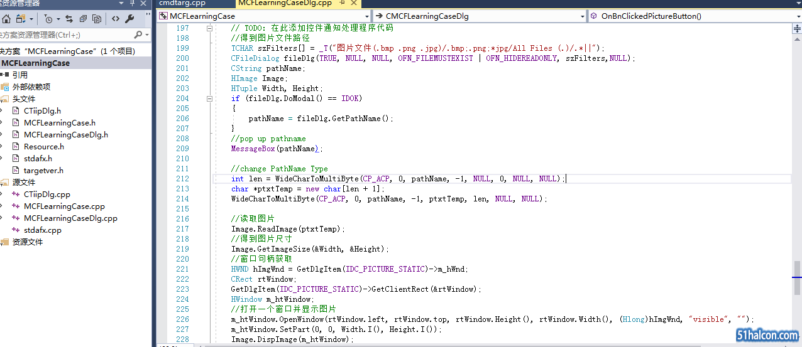Click the switch views icon in Solution Explorer

[21, 19]
